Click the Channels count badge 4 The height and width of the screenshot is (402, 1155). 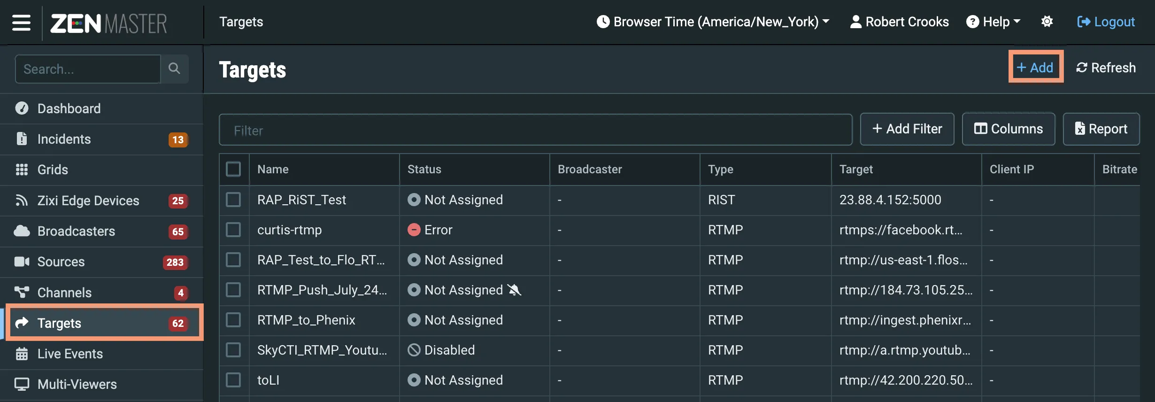(x=181, y=293)
